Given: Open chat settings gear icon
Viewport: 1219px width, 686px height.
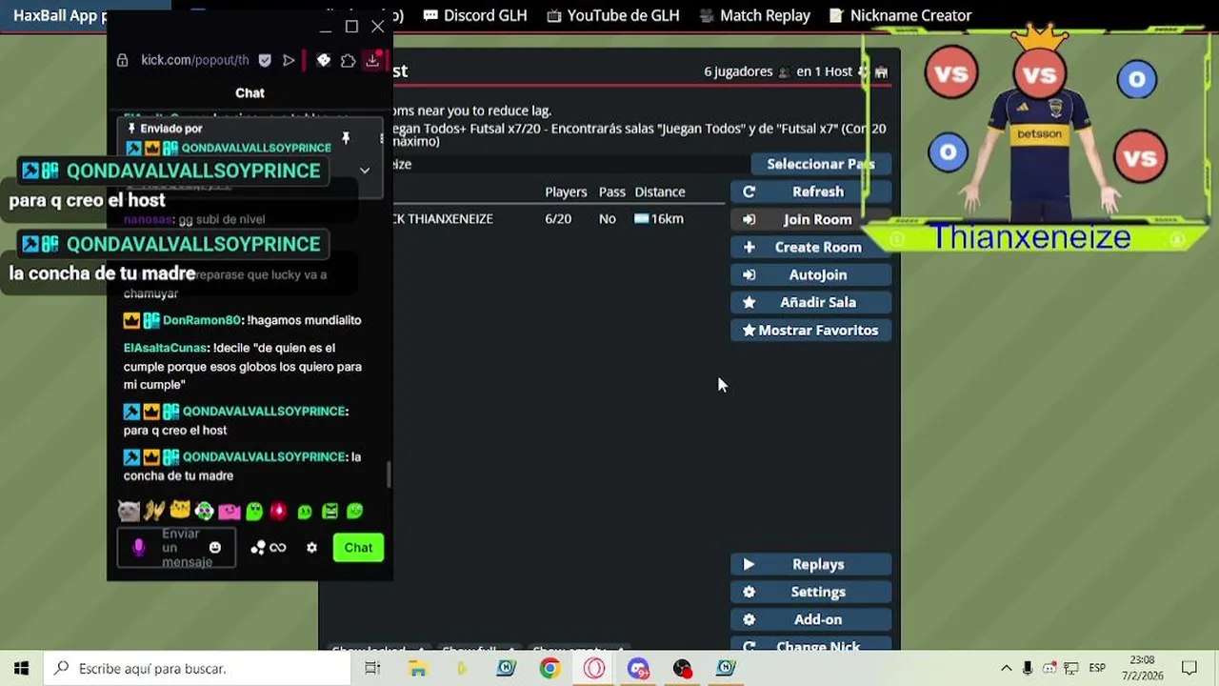Looking at the screenshot, I should click(311, 548).
